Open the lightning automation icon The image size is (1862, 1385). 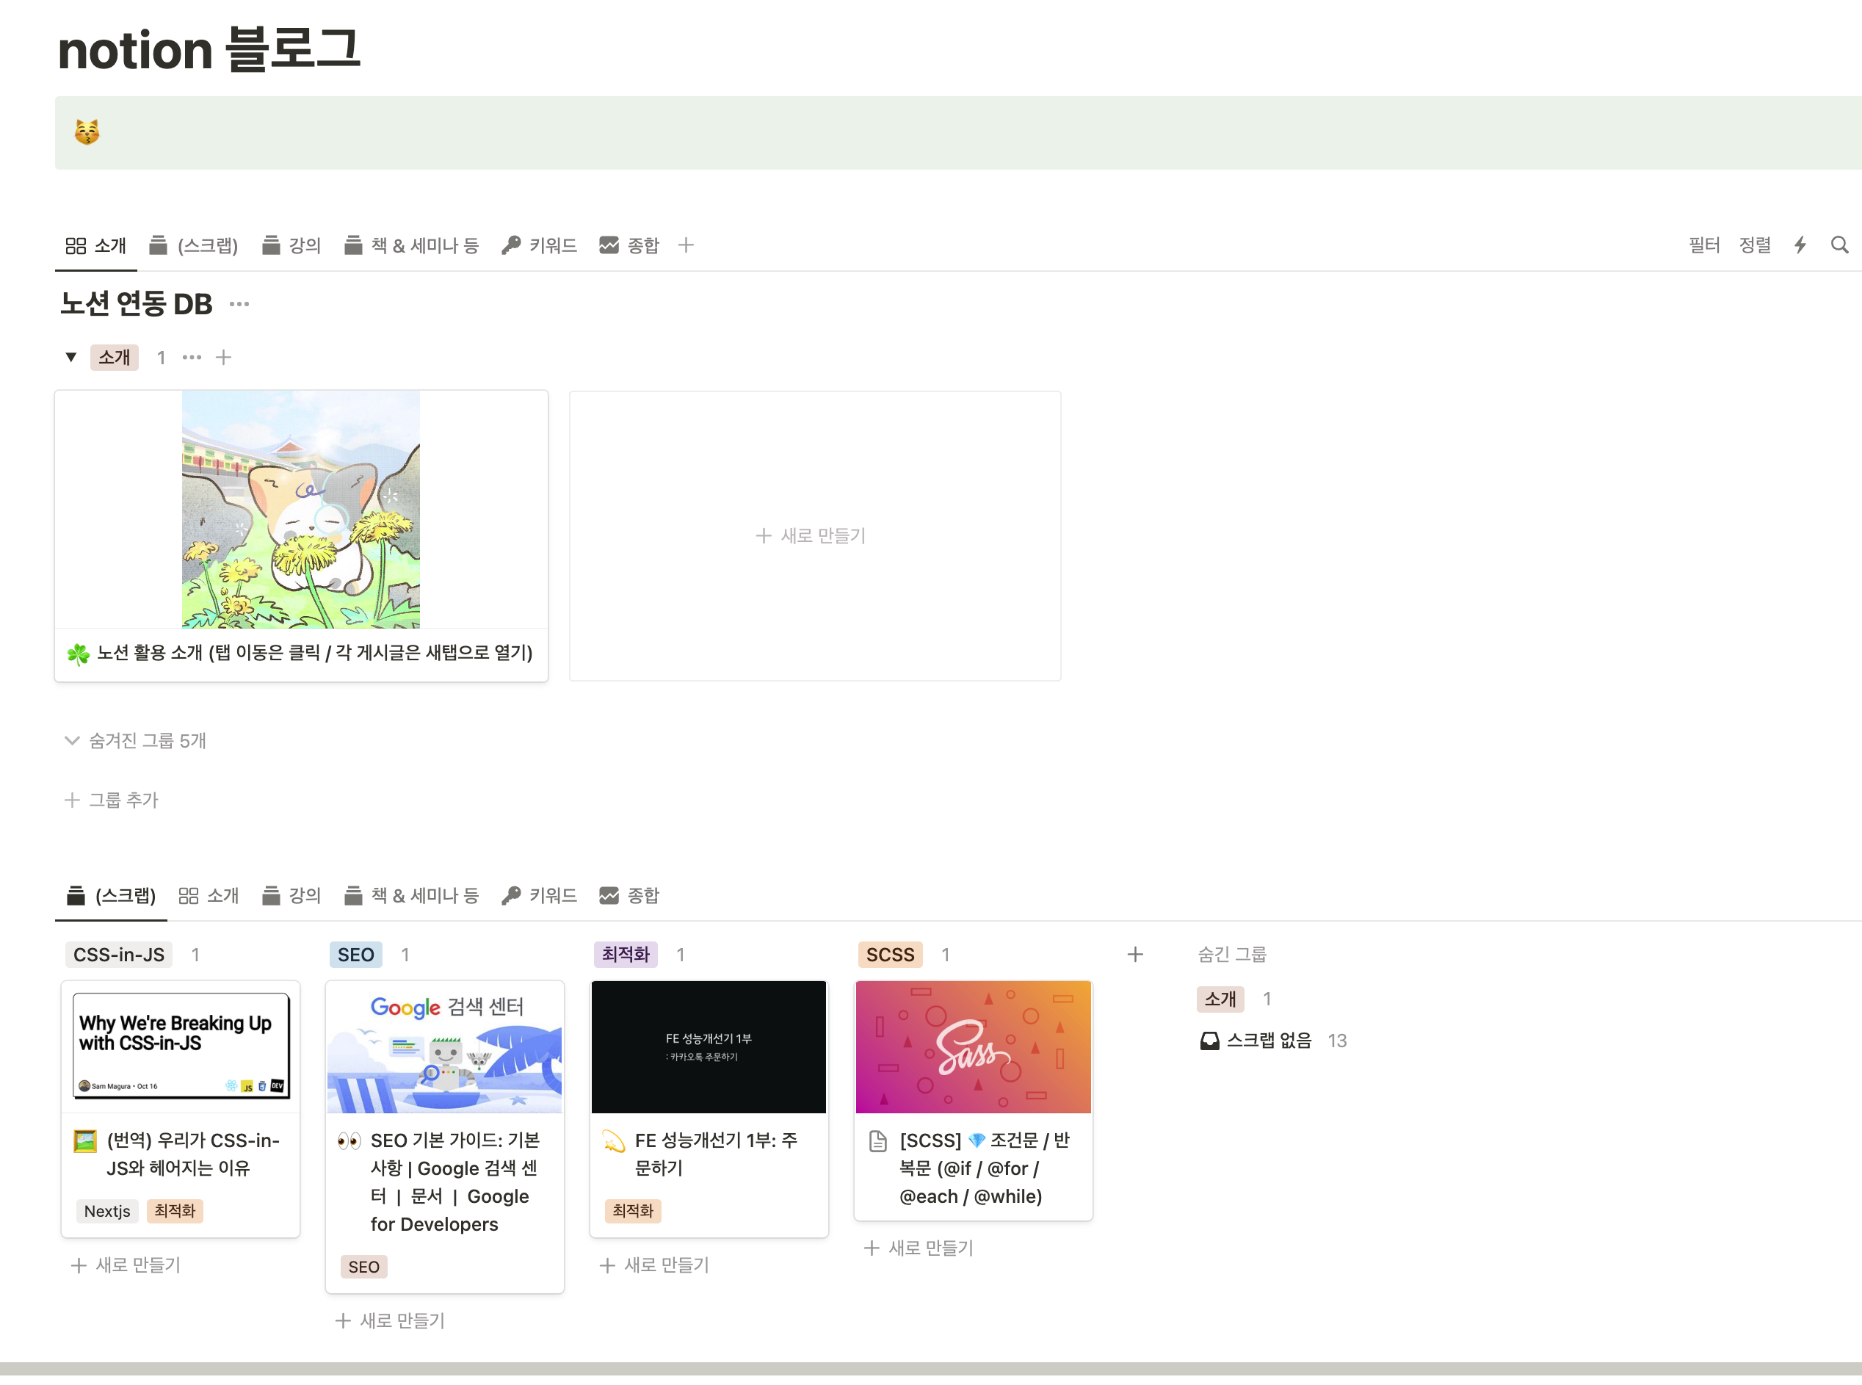(1799, 245)
